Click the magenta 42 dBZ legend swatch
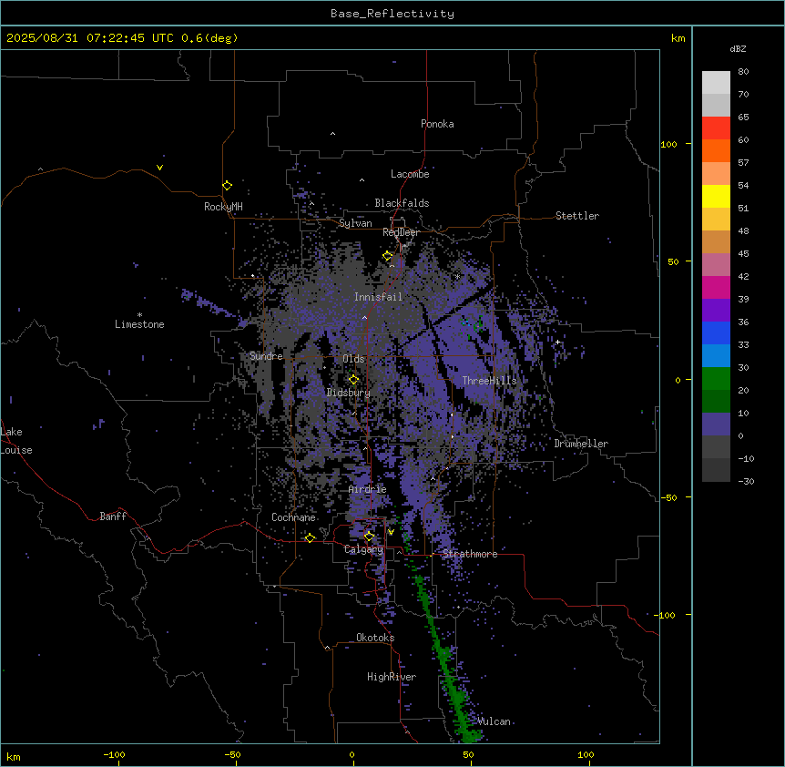This screenshot has height=767, width=785. [x=716, y=287]
